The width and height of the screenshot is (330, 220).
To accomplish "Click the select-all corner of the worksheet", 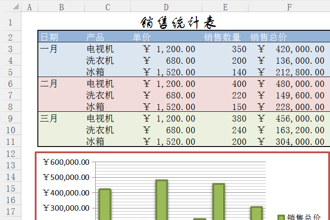I will (11, 7).
